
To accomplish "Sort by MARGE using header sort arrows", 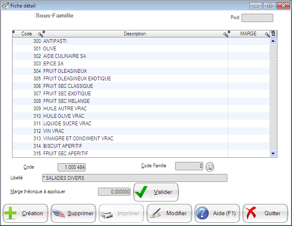I will (x=230, y=32).
